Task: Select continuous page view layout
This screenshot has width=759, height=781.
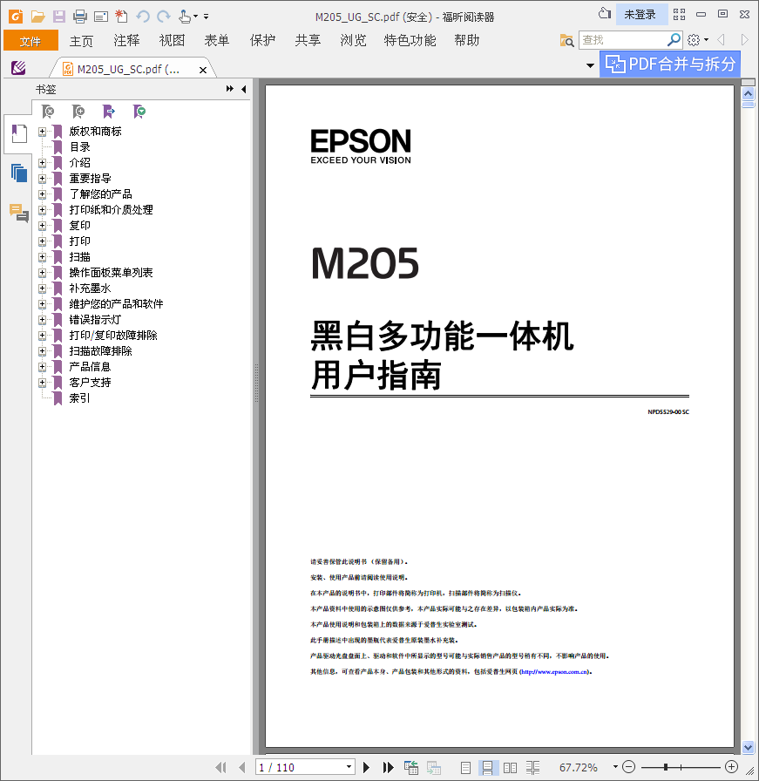Action: tap(488, 768)
